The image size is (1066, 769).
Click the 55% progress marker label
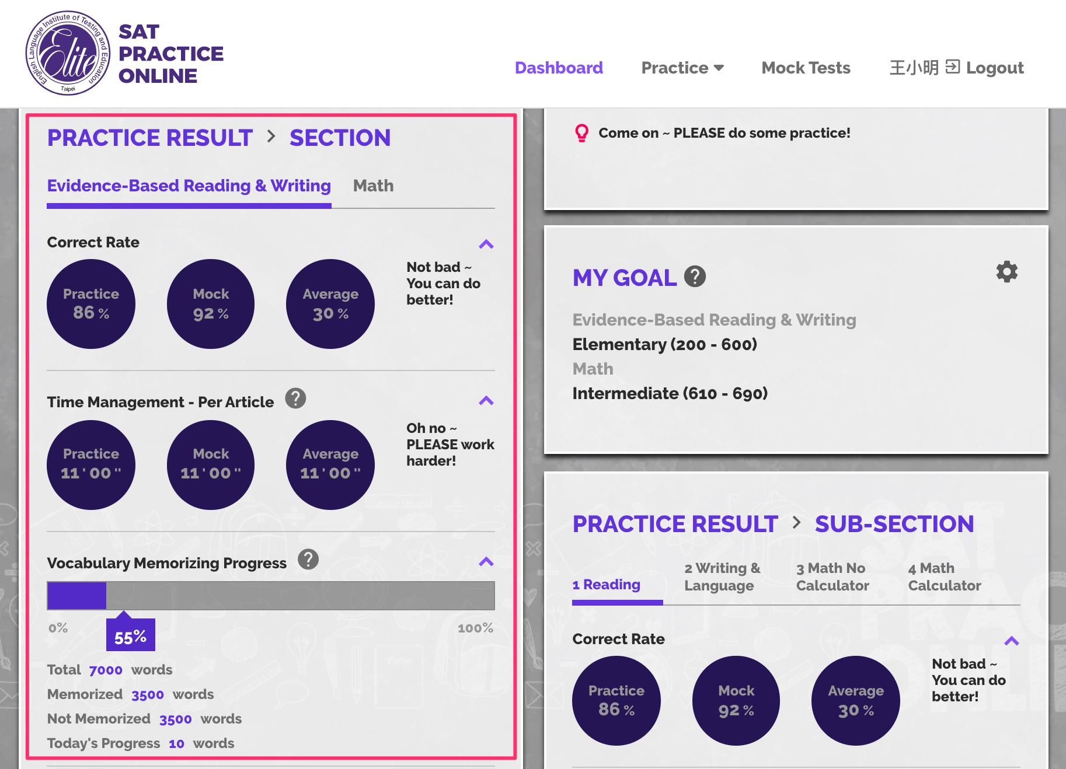130,637
